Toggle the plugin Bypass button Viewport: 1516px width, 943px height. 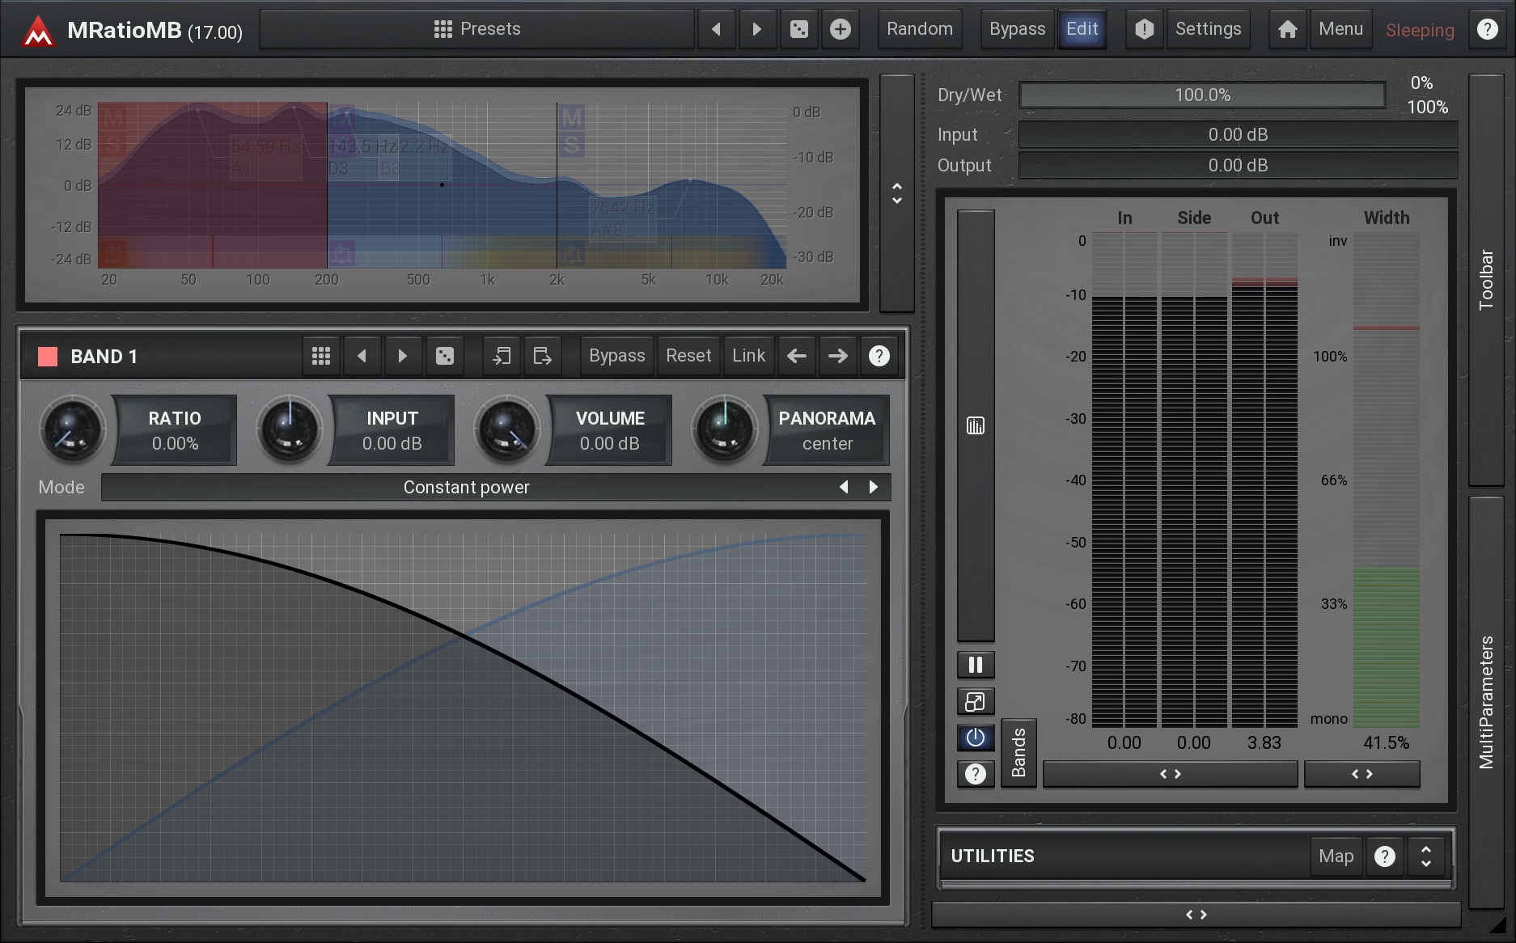point(1017,30)
